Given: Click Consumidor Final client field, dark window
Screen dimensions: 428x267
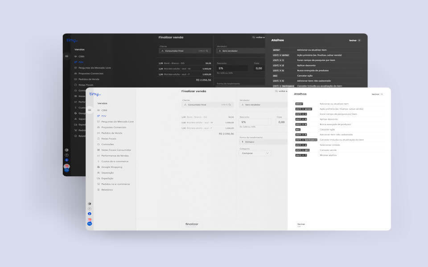Looking at the screenshot, I should [185, 51].
